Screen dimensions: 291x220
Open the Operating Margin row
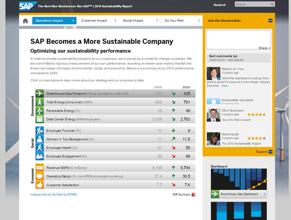point(115,176)
